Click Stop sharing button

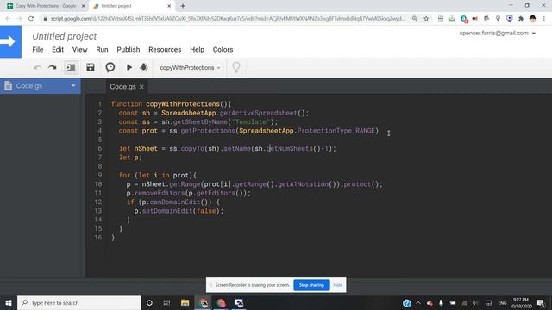click(x=311, y=285)
